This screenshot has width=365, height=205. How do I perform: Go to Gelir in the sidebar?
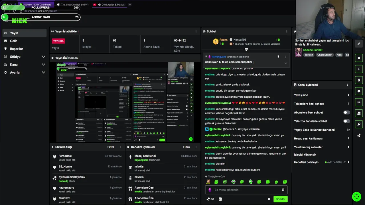click(x=24, y=41)
